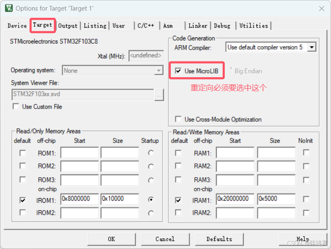Image resolution: width=331 pixels, height=249 pixels.
Task: Select the ROM1 Startup radio button
Action: click(151, 153)
